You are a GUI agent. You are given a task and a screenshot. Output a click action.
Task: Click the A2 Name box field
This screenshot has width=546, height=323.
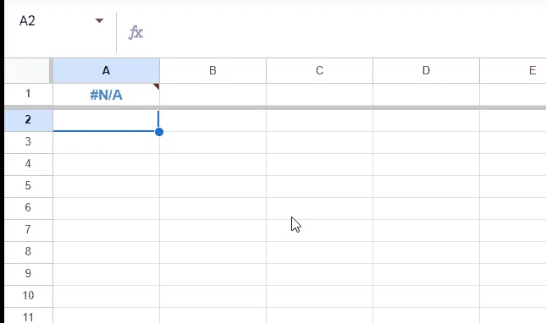pos(55,21)
